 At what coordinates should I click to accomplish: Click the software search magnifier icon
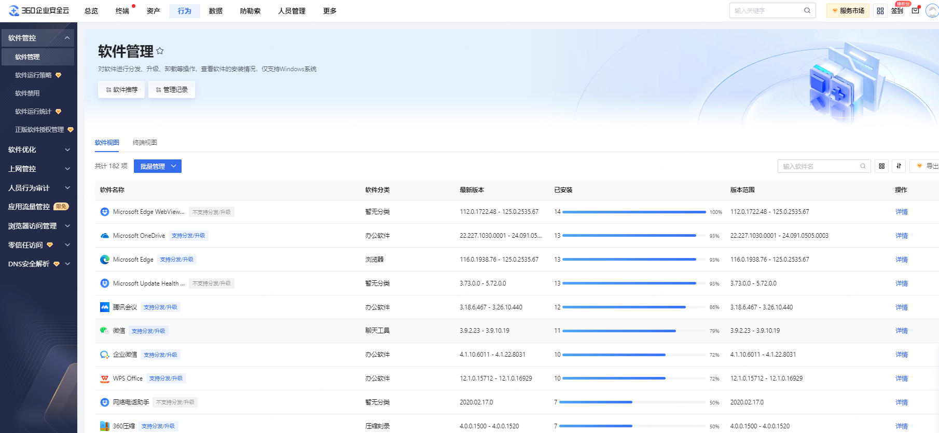(x=863, y=166)
